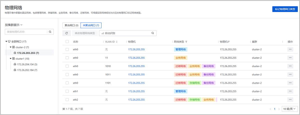Screen dimensions: 300x115
Task: Select the 未聚合网口 (7) tab
Action: (91, 25)
